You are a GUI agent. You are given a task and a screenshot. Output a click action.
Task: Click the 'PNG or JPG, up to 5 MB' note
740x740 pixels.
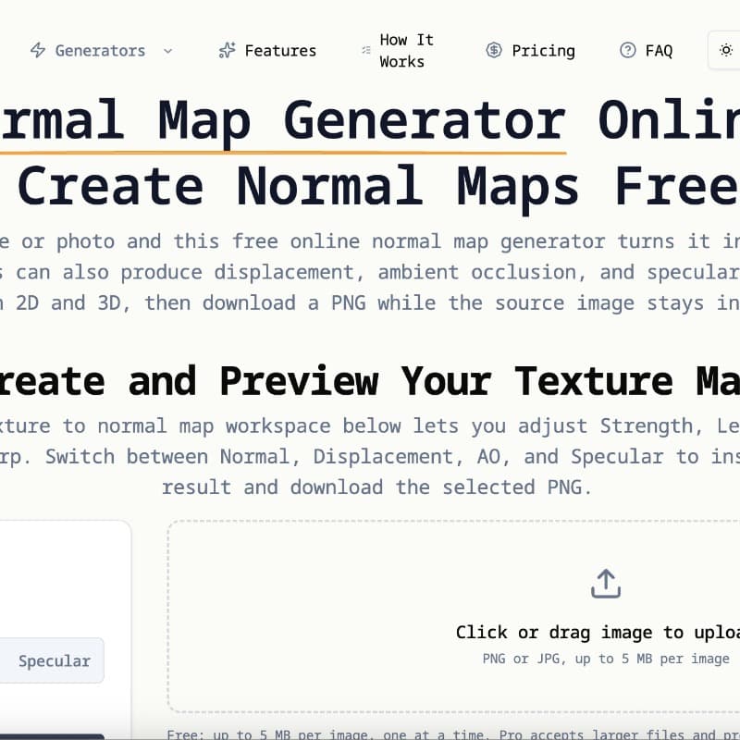click(606, 659)
